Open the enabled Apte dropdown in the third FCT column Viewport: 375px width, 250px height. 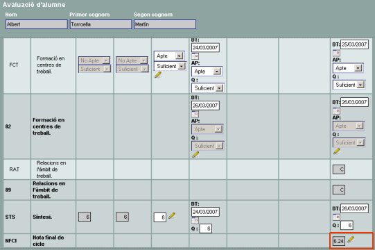(169, 56)
